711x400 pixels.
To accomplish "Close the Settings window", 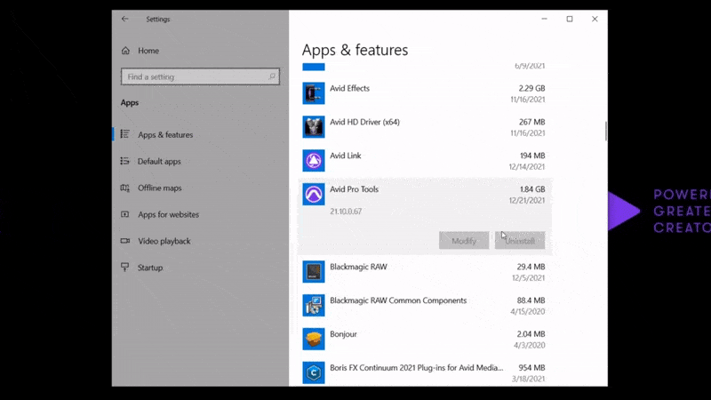I will [595, 19].
